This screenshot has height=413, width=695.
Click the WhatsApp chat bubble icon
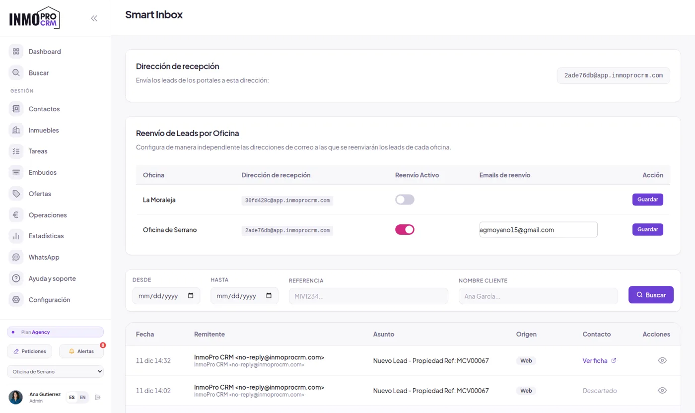[16, 258]
